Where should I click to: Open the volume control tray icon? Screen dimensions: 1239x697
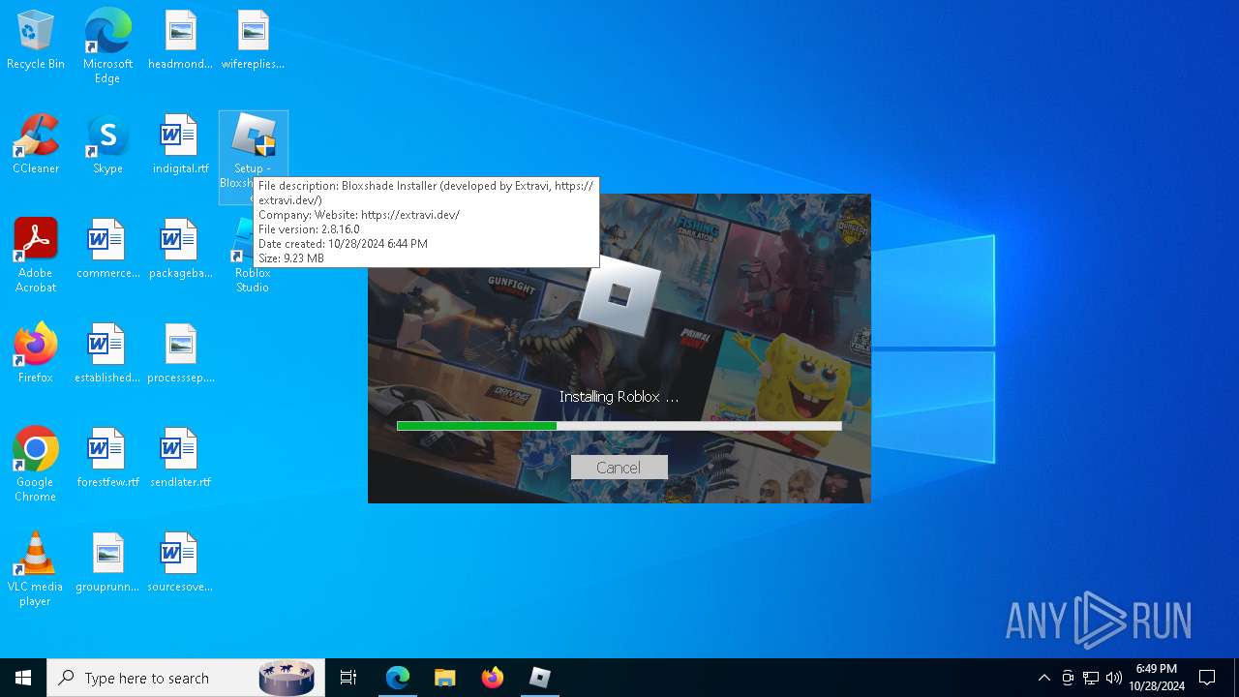[1114, 678]
